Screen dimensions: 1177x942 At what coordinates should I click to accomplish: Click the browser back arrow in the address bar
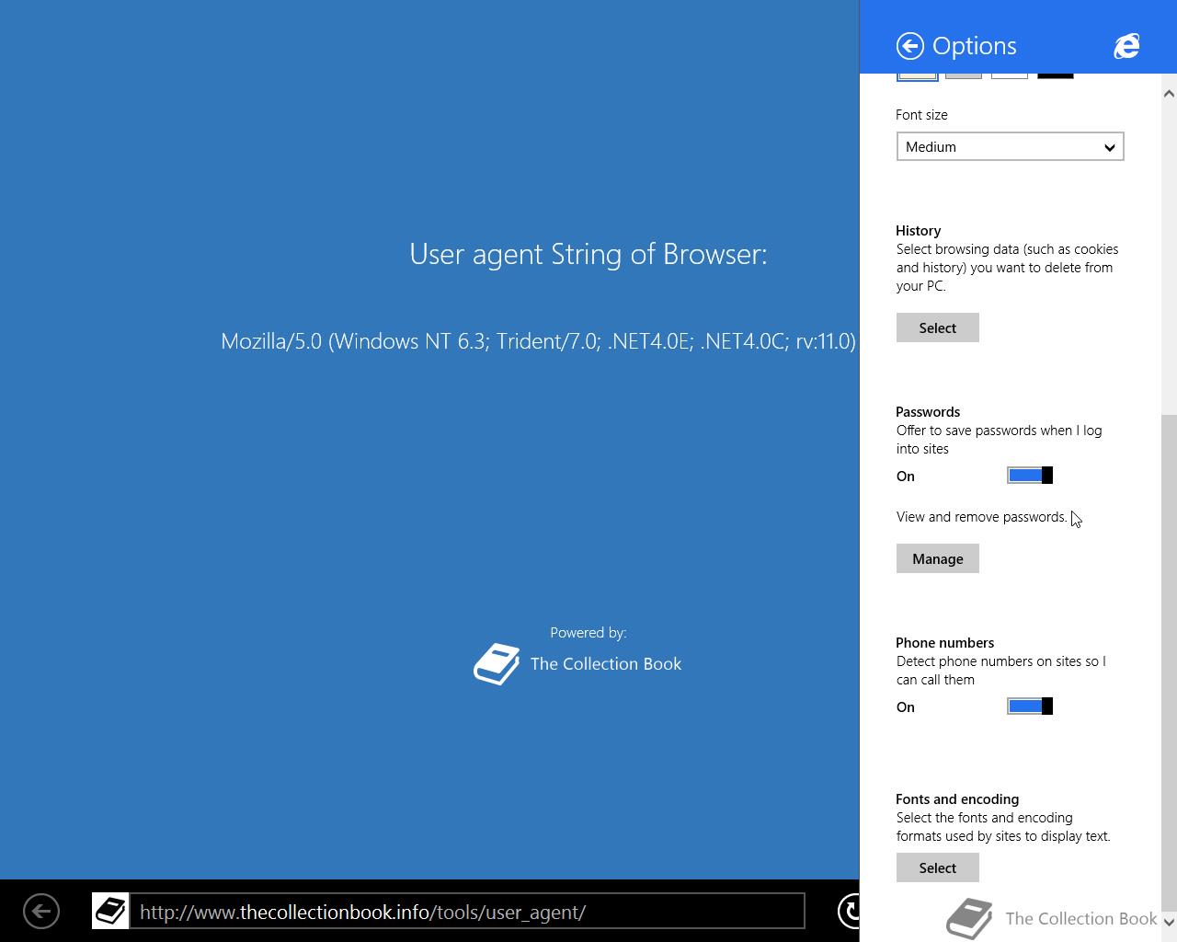click(41, 912)
